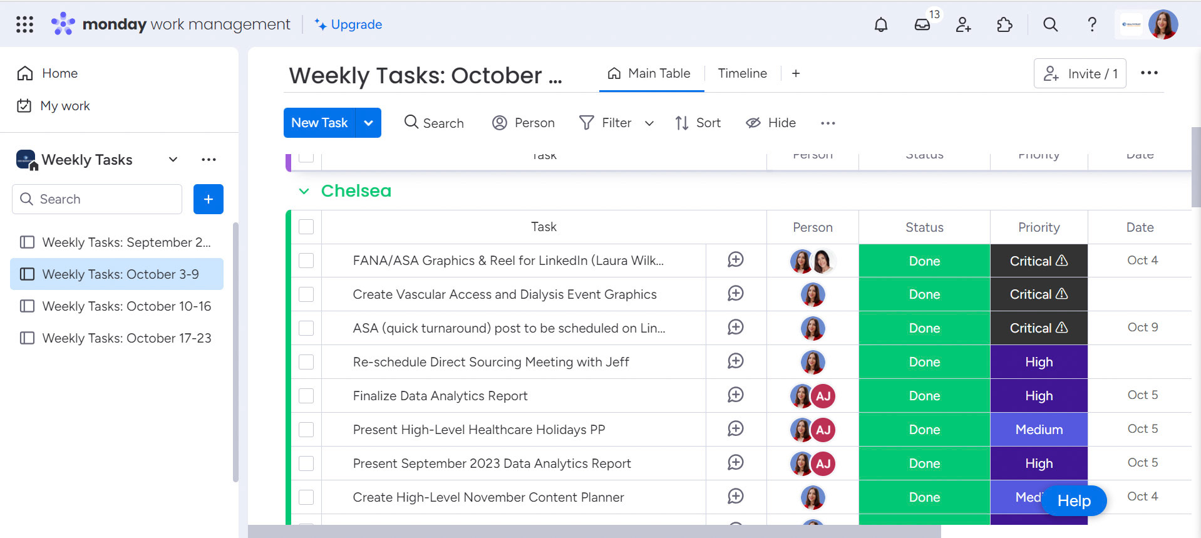Open the New Task dropdown arrow

coord(369,123)
